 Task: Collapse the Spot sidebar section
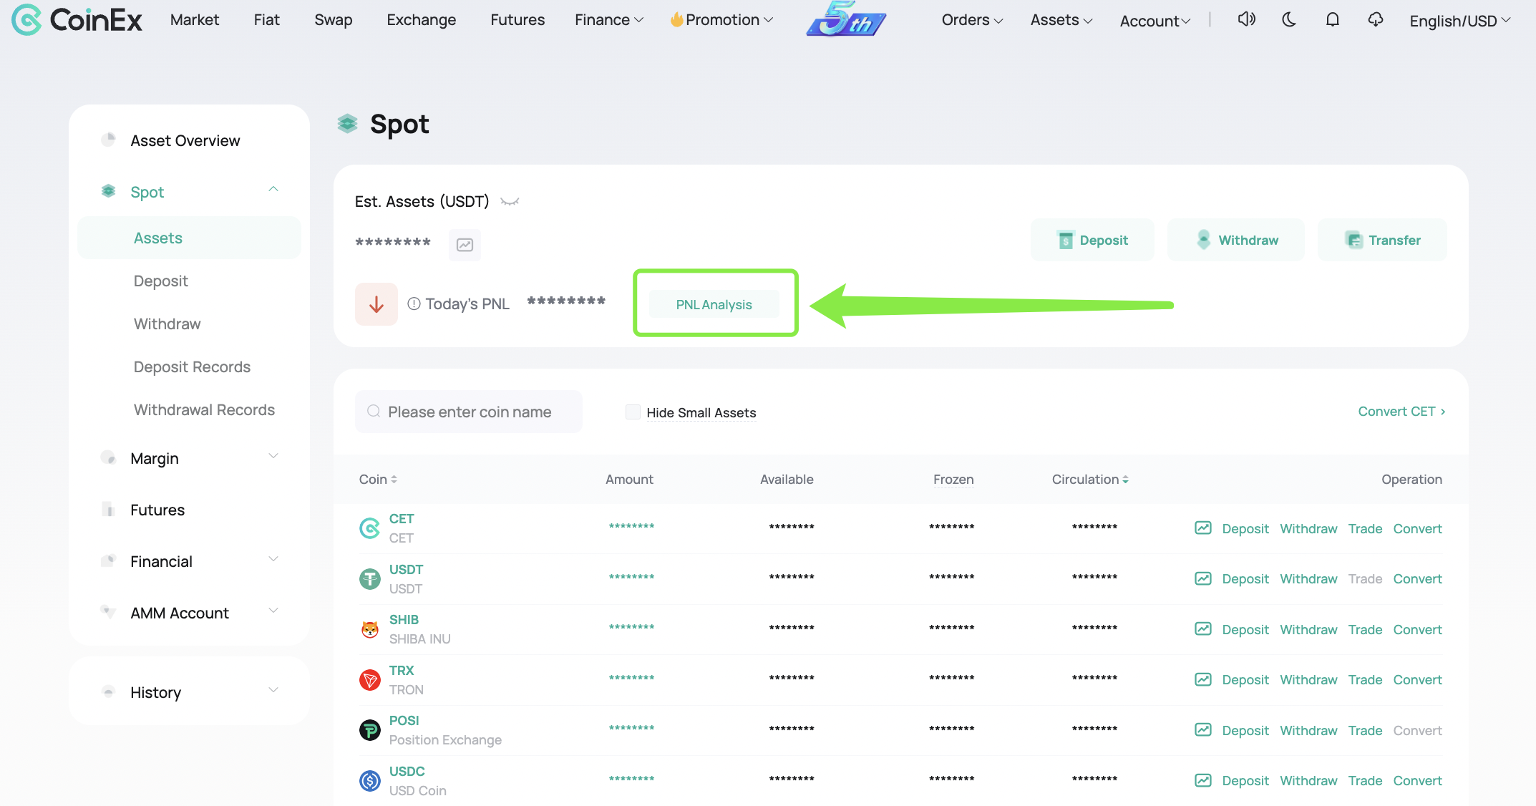(273, 190)
